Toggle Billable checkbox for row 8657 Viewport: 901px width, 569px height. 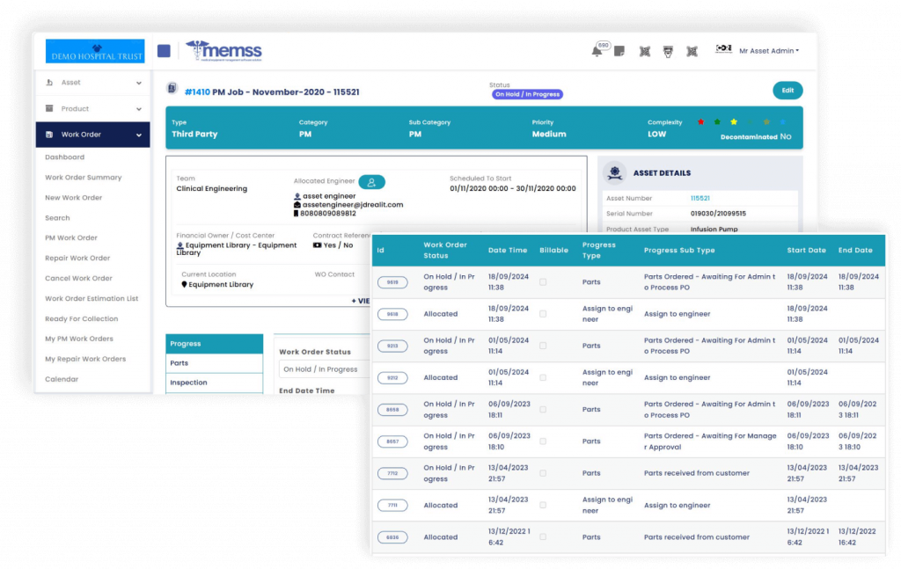(x=543, y=441)
